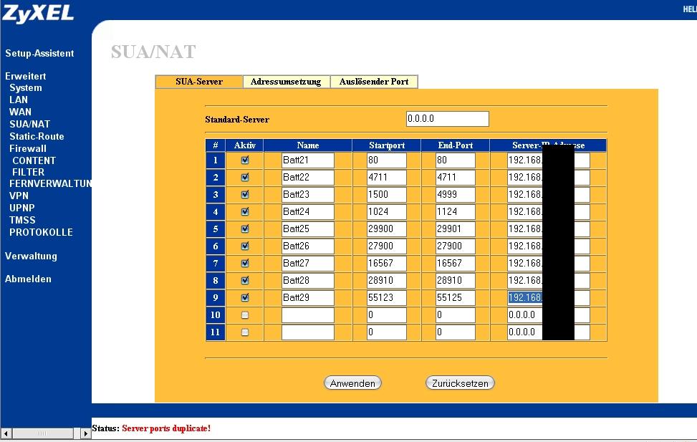Click the Batt22 name field
The image size is (697, 442).
(x=307, y=178)
